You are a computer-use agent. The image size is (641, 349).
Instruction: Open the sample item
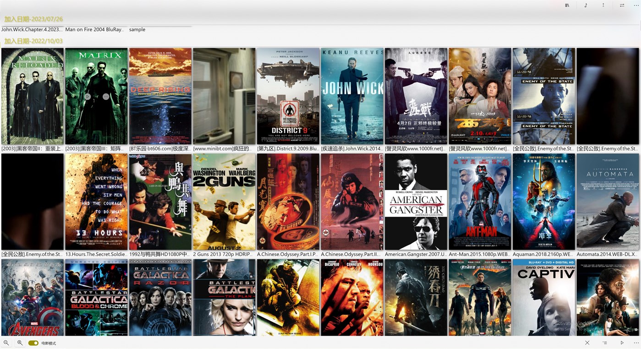tap(137, 29)
